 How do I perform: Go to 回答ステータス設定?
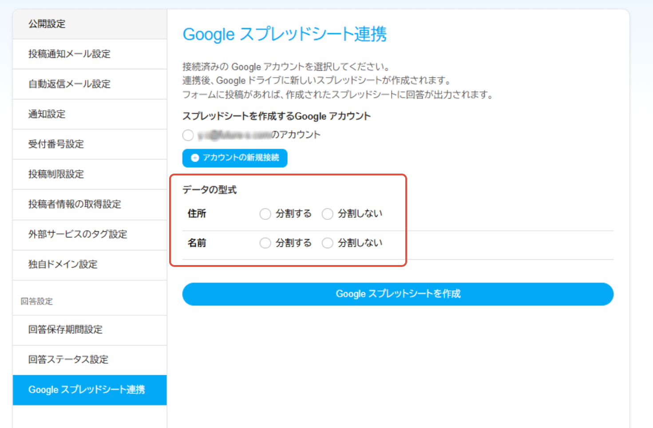coord(90,360)
